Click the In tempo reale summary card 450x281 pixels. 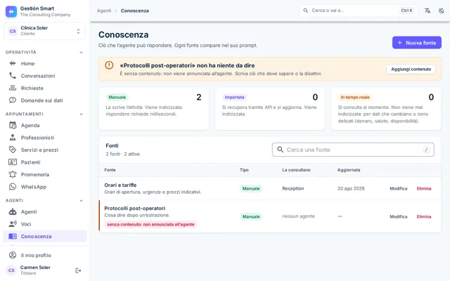click(x=386, y=109)
